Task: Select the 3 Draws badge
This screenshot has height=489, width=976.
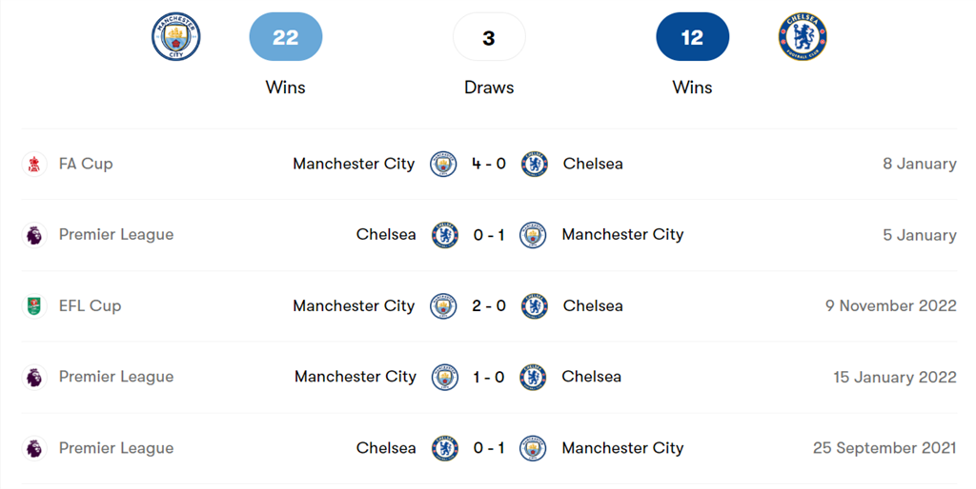Action: point(489,38)
